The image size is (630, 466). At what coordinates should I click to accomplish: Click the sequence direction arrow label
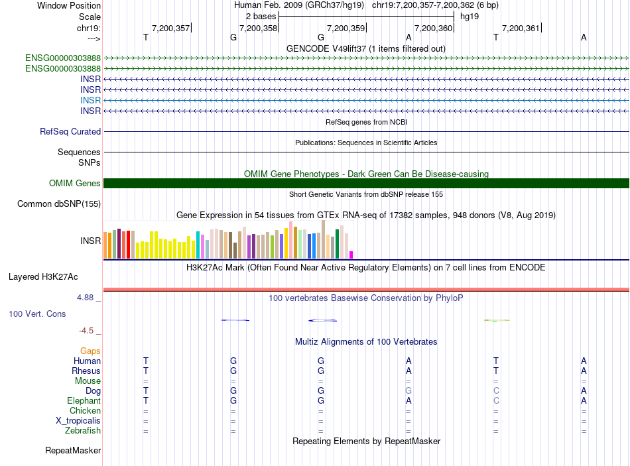pos(94,38)
